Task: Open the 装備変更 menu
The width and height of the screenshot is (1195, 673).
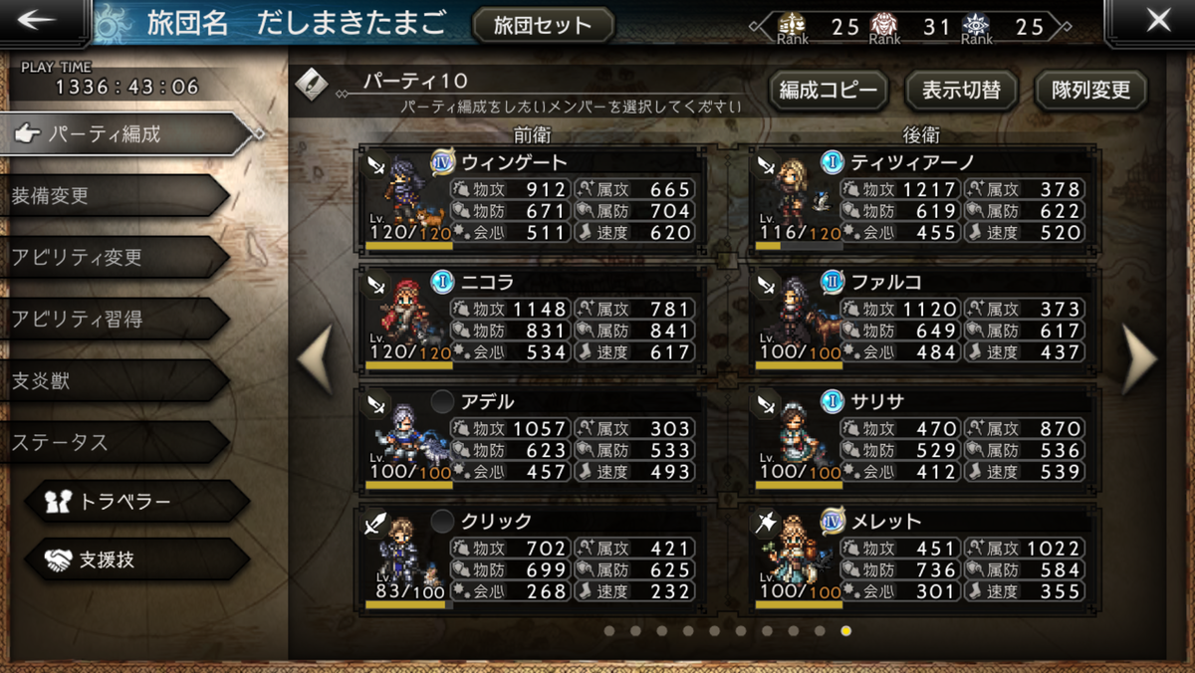Action: click(115, 196)
